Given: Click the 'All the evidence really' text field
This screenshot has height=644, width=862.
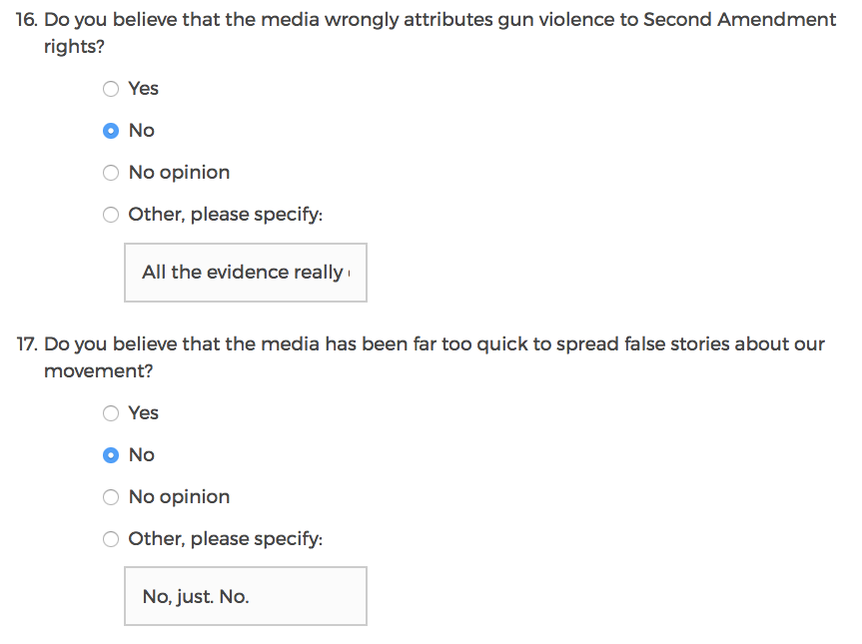Looking at the screenshot, I should (246, 273).
